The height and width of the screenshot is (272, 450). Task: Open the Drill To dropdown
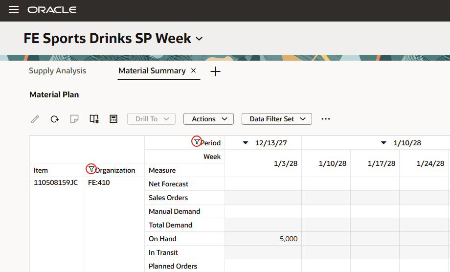point(151,119)
